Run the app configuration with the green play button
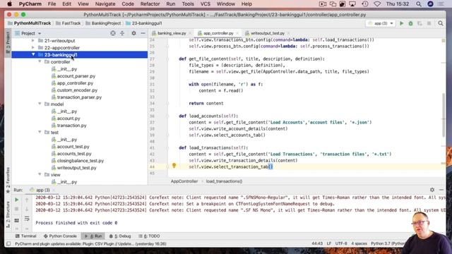Viewport: 452px width, 254px height. [401, 23]
